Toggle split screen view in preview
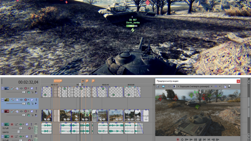The width and height of the screenshot is (251, 141). point(174,87)
